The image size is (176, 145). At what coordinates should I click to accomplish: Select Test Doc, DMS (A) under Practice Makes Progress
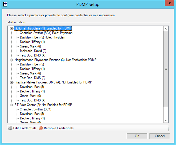tap(33, 100)
